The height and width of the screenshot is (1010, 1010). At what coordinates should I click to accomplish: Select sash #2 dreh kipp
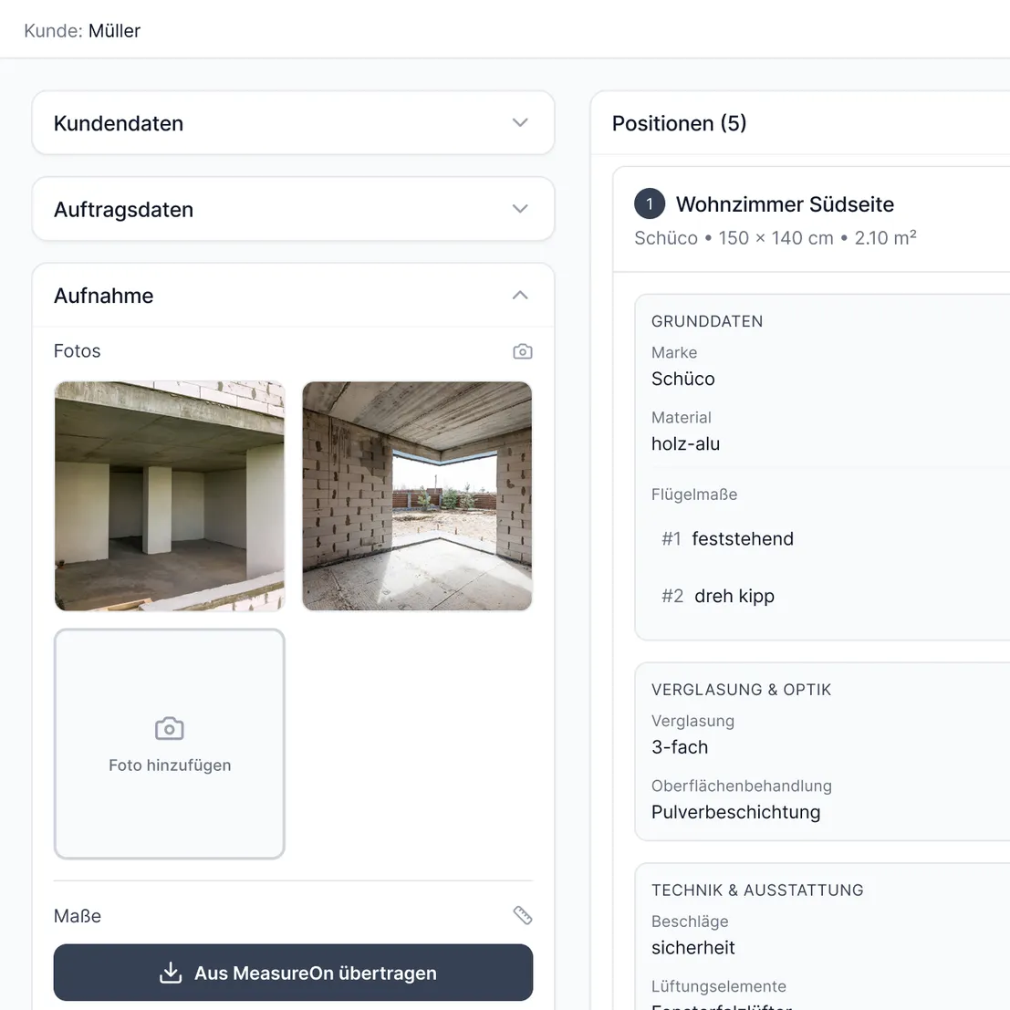pyautogui.click(x=734, y=597)
